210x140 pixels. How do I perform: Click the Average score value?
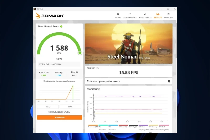tap(59, 75)
